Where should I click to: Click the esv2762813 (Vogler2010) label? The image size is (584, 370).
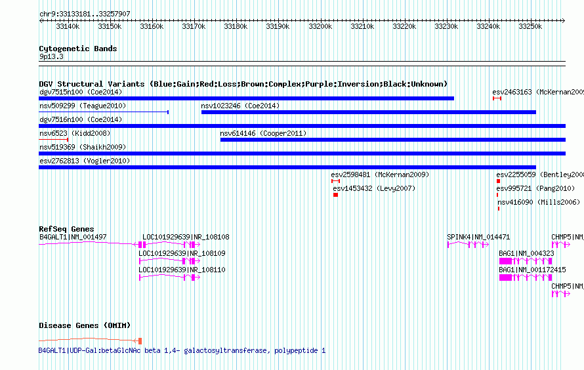point(85,161)
